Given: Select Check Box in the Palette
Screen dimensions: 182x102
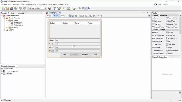Looking at the screenshot, I should pos(170,35).
